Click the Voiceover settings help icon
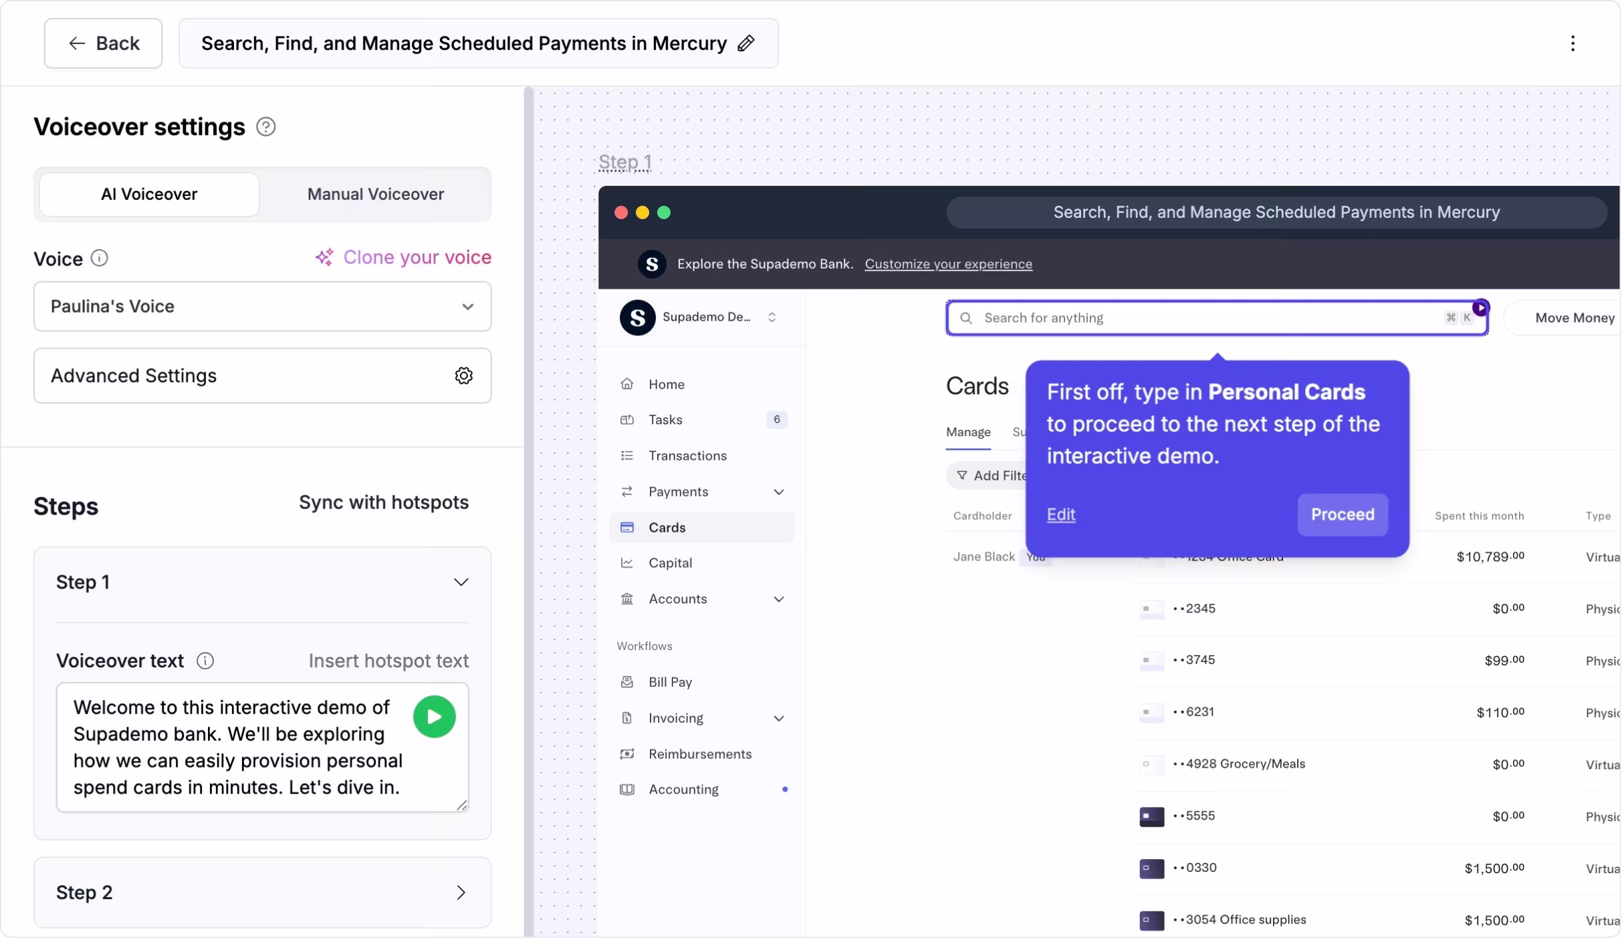Screen dimensions: 1622x938 pos(265,127)
